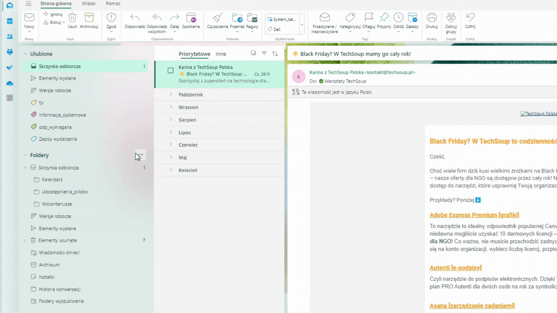The image size is (557, 313).
Task: Switch to the Widok ribbon tab
Action: coord(88,3)
